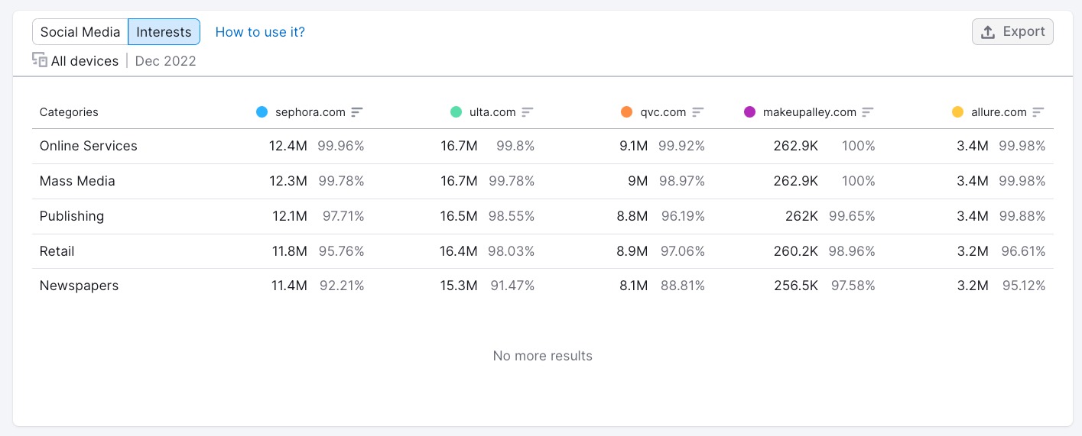Viewport: 1082px width, 436px height.
Task: Click qvc.com Online Services 9.1M value
Action: [x=634, y=146]
